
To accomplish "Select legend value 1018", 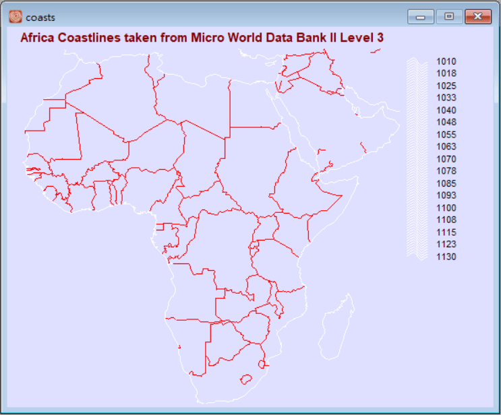I will tap(446, 73).
